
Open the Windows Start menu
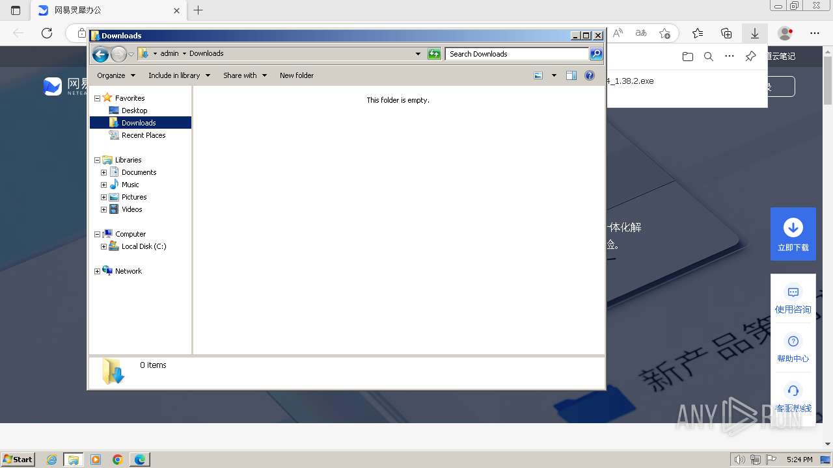tap(18, 459)
